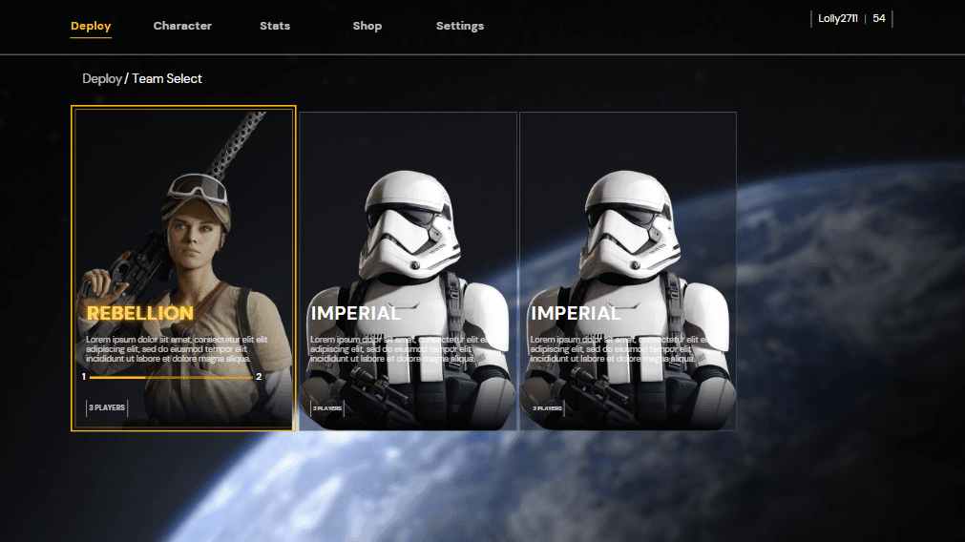This screenshot has width=965, height=542.
Task: Open the Stats tab
Action: pos(275,26)
